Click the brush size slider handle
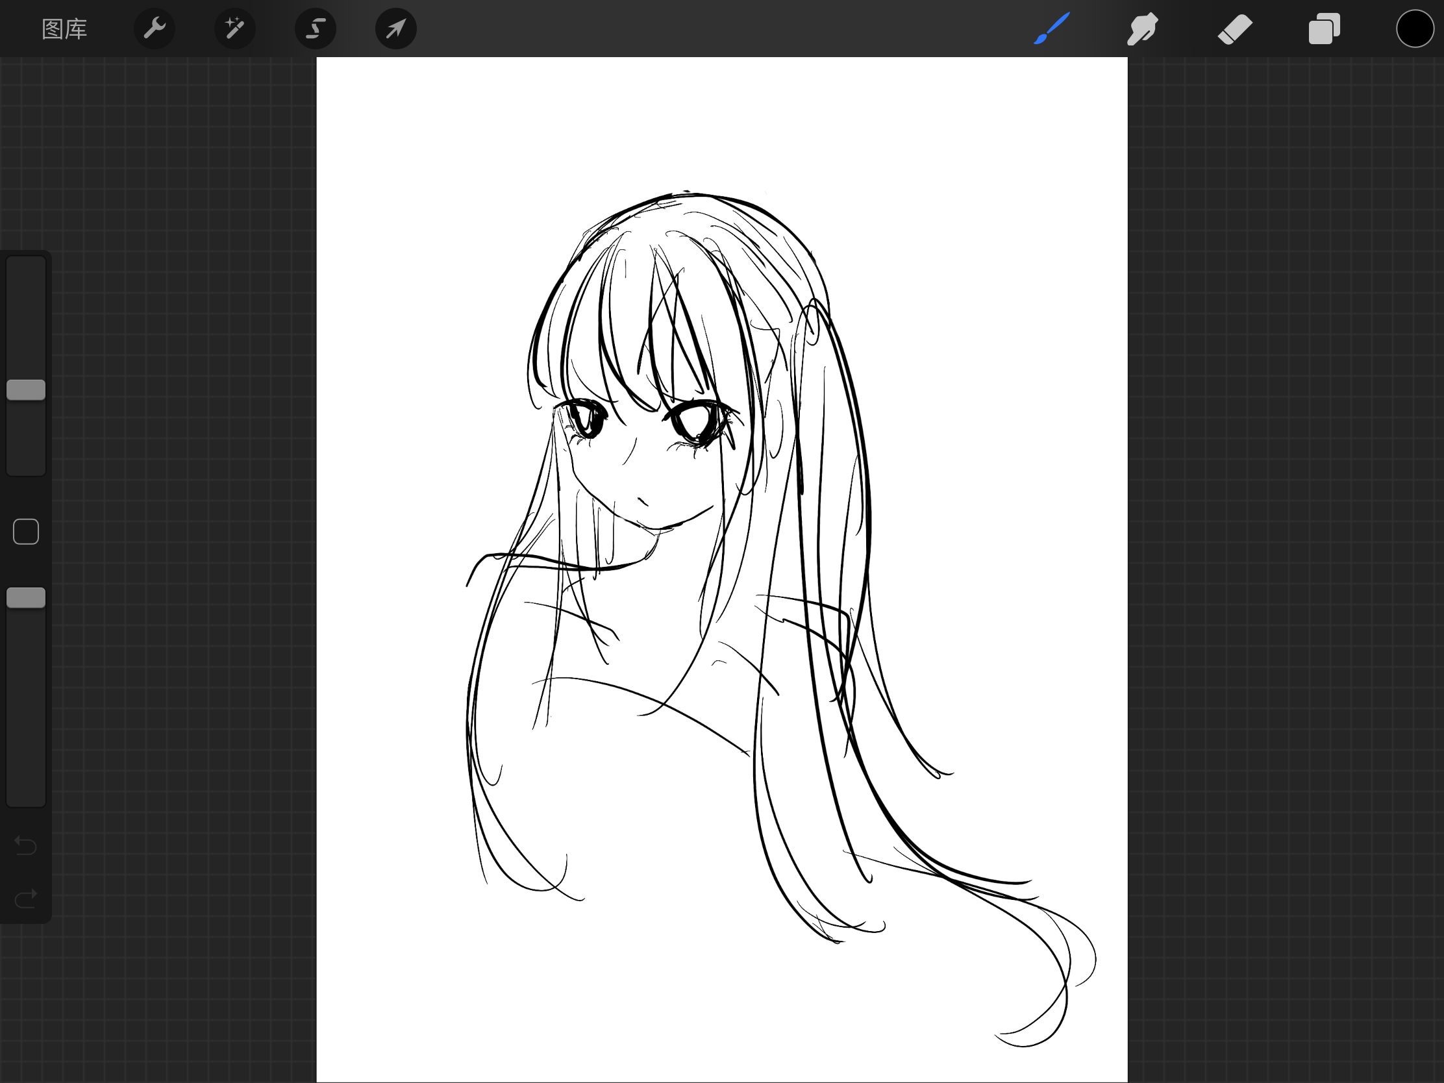 pyautogui.click(x=26, y=390)
